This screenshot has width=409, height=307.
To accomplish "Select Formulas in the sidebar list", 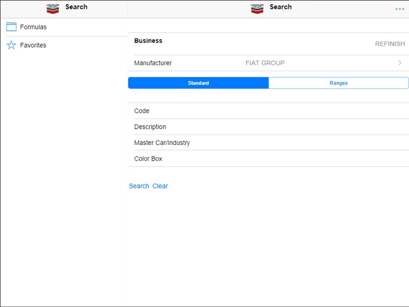I will pos(64,27).
